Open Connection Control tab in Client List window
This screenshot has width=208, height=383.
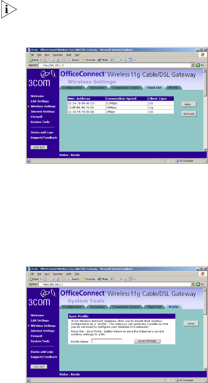point(126,88)
